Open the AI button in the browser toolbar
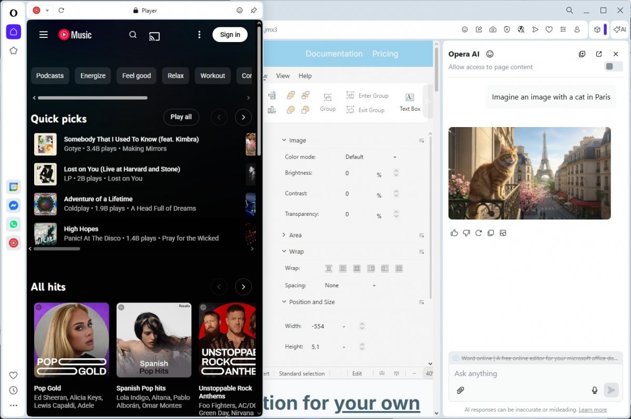This screenshot has height=419, width=631. (x=619, y=29)
